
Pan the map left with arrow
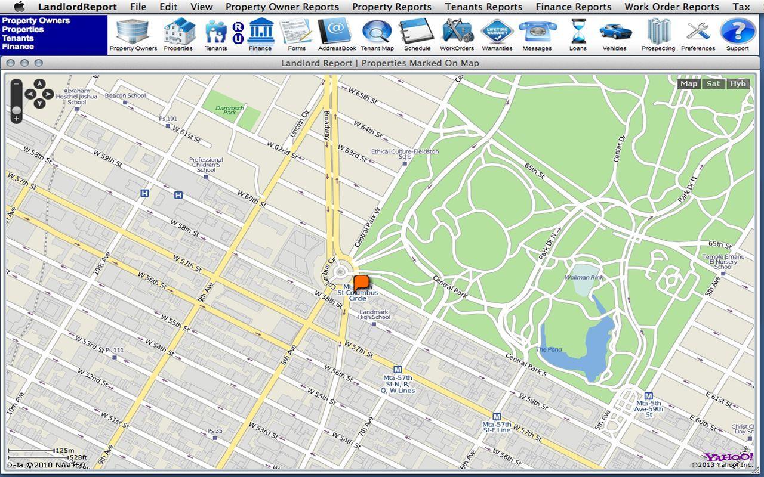click(x=30, y=94)
